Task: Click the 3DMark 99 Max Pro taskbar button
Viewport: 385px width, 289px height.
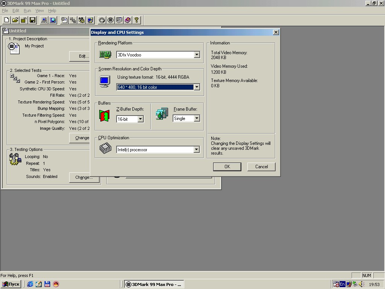Action: tap(154, 284)
